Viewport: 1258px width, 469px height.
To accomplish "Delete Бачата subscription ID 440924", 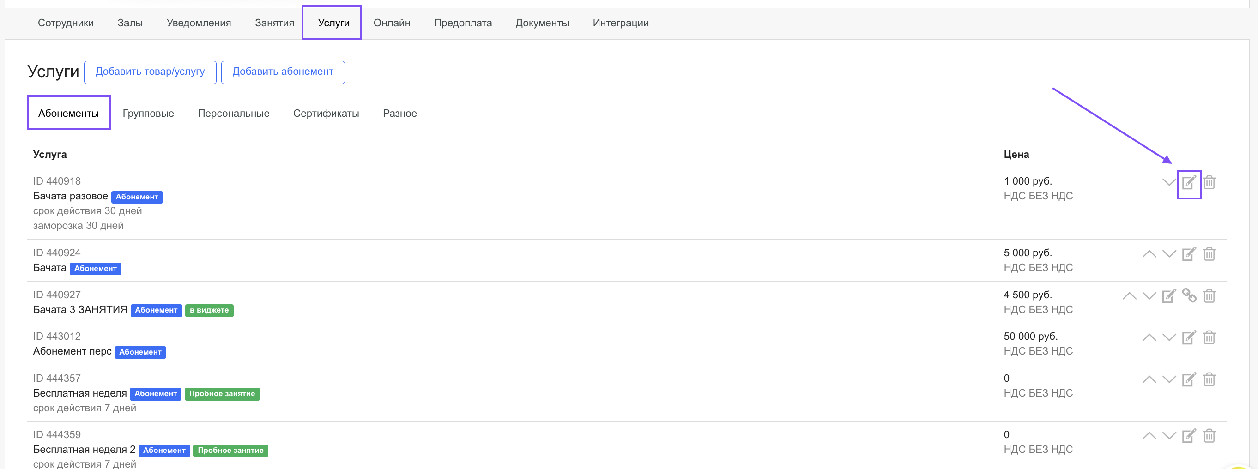I will [1209, 254].
